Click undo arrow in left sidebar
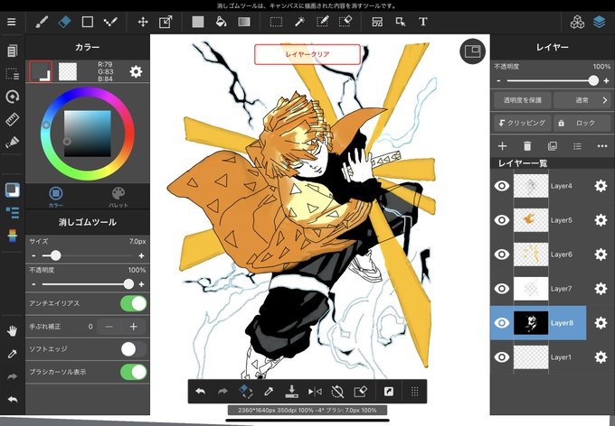 (12, 400)
